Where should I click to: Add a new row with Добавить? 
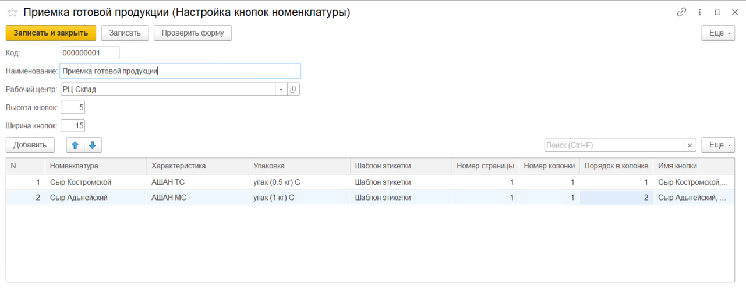coord(30,145)
